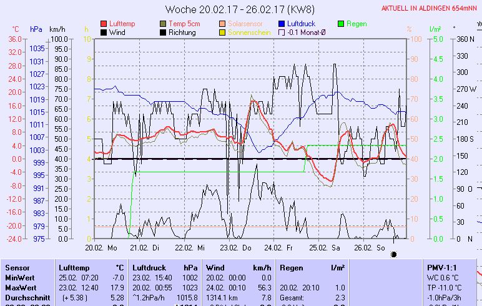482x306 pixels.
Task: Select the 25.02. Sa date label
Action: click(328, 247)
